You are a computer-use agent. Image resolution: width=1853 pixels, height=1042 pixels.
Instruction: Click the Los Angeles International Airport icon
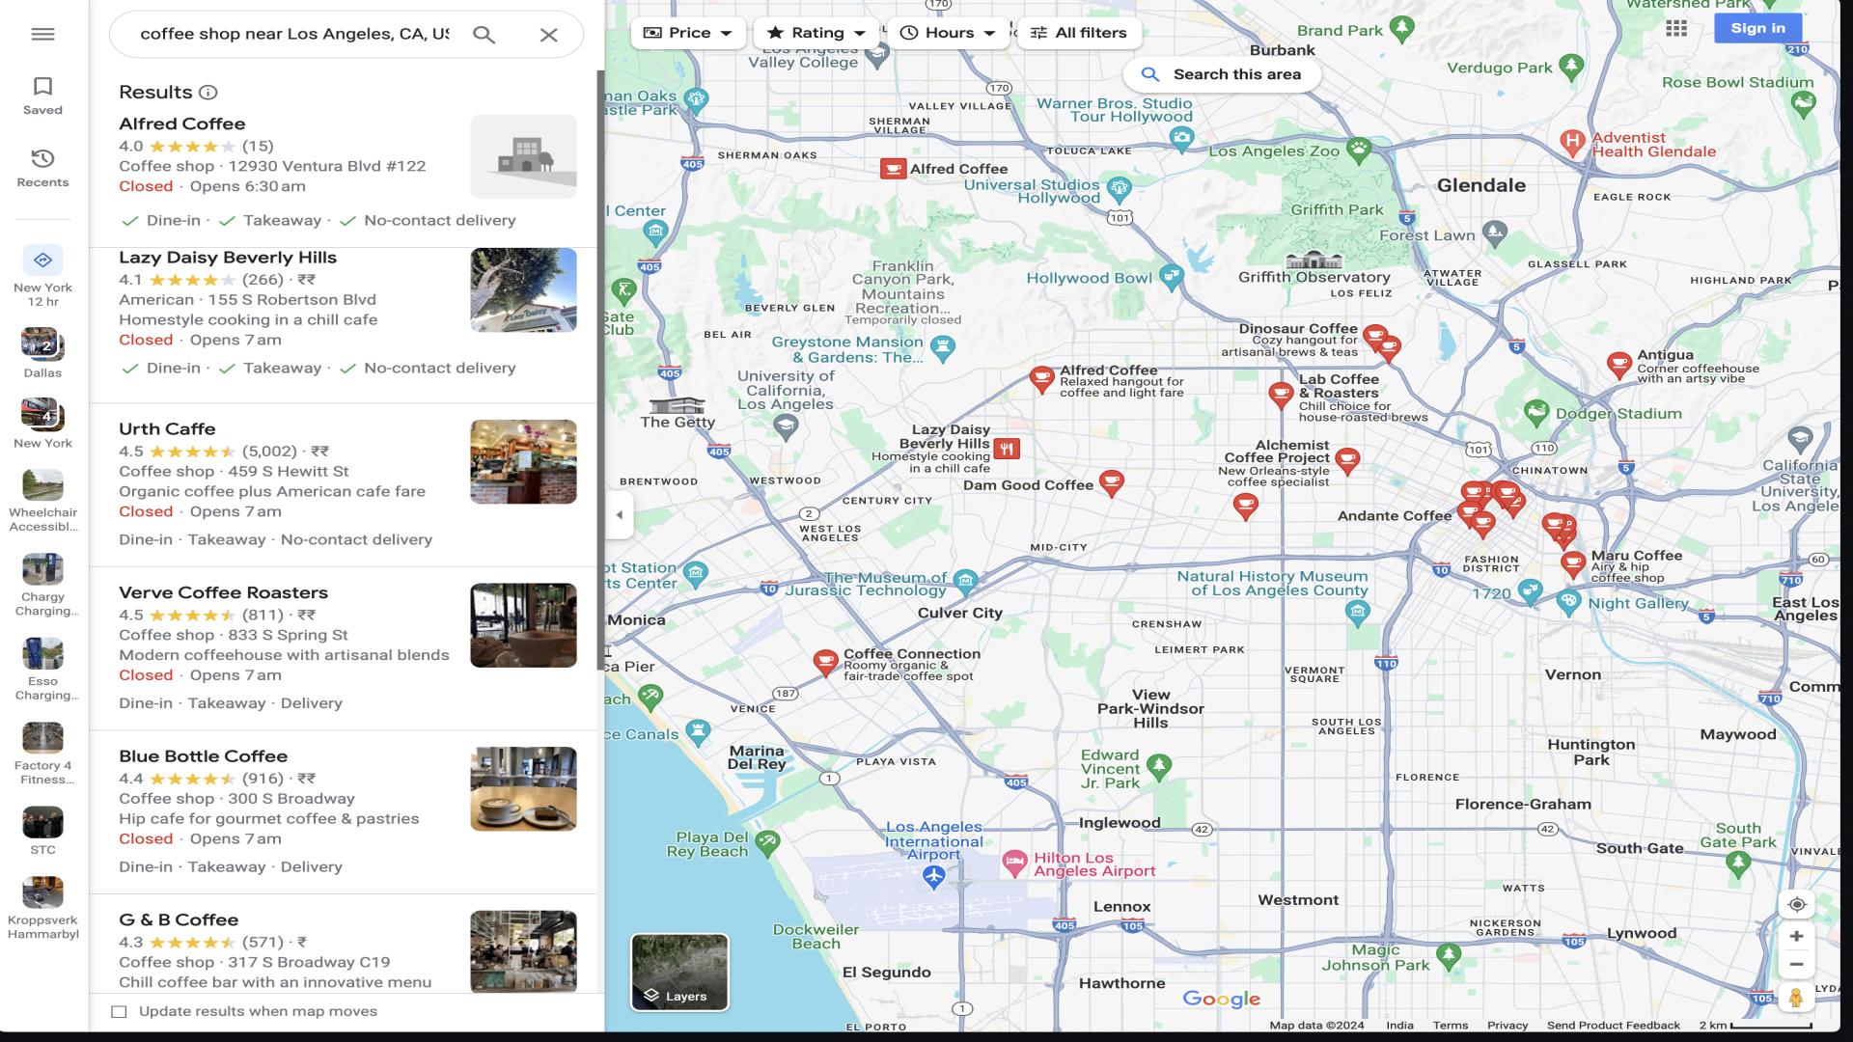point(933,876)
